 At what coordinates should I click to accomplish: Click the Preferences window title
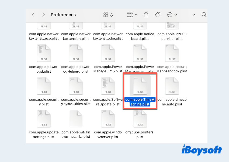pyautogui.click(x=63, y=15)
